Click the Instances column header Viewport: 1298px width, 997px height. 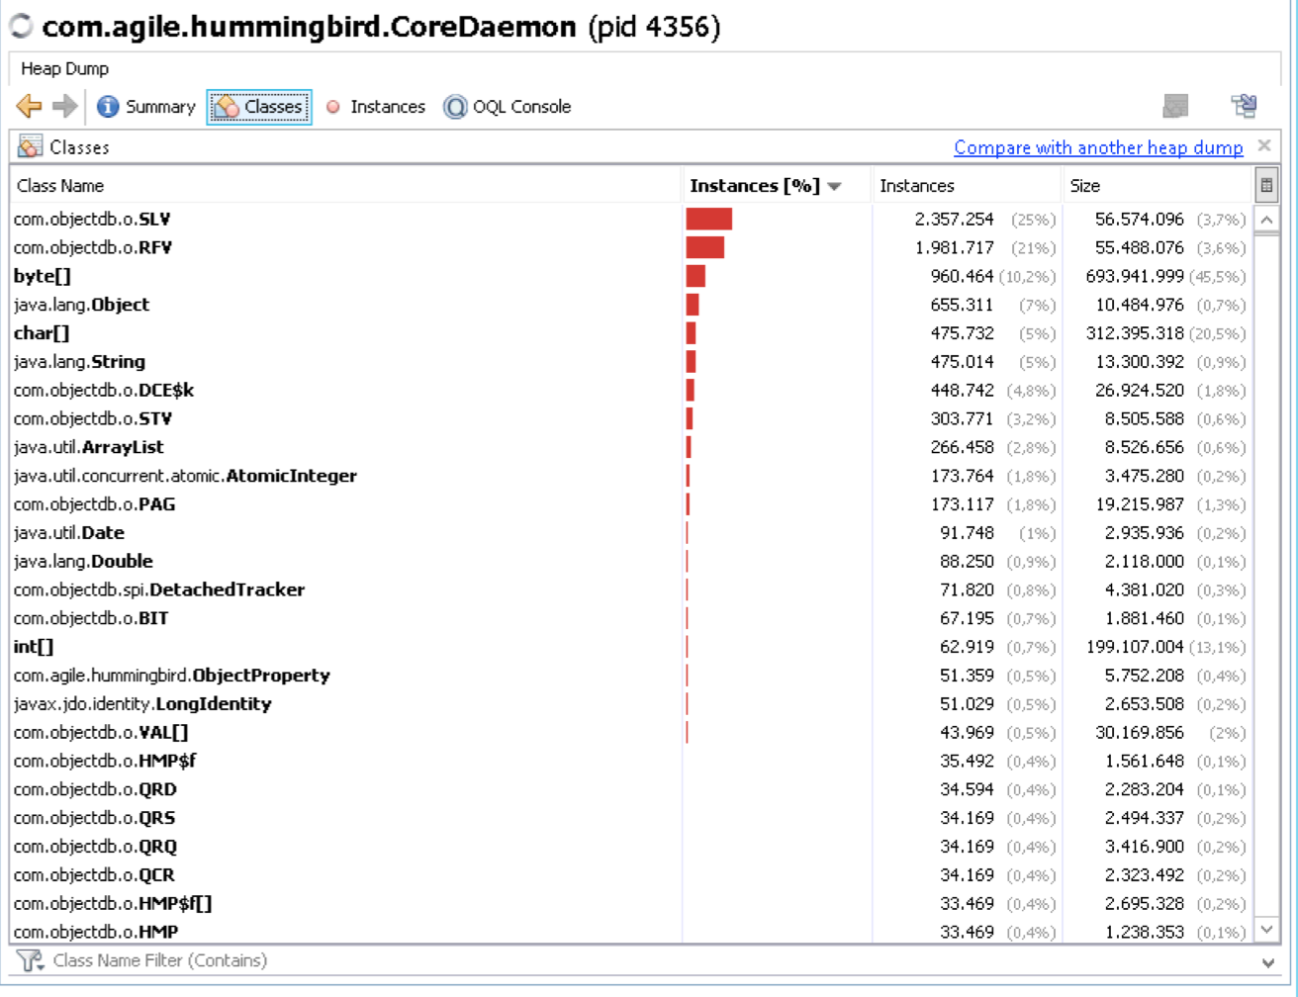click(x=967, y=185)
